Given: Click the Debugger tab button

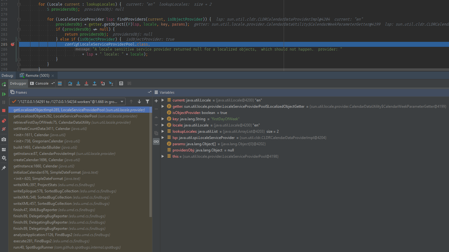Looking at the screenshot, I should click(18, 83).
